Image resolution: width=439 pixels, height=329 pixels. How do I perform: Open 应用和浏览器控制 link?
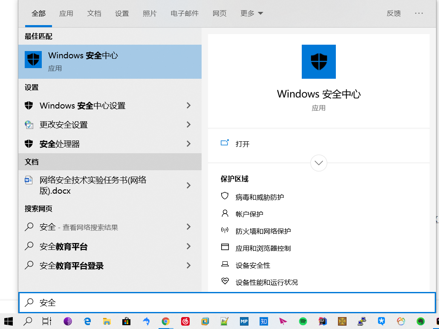click(263, 248)
